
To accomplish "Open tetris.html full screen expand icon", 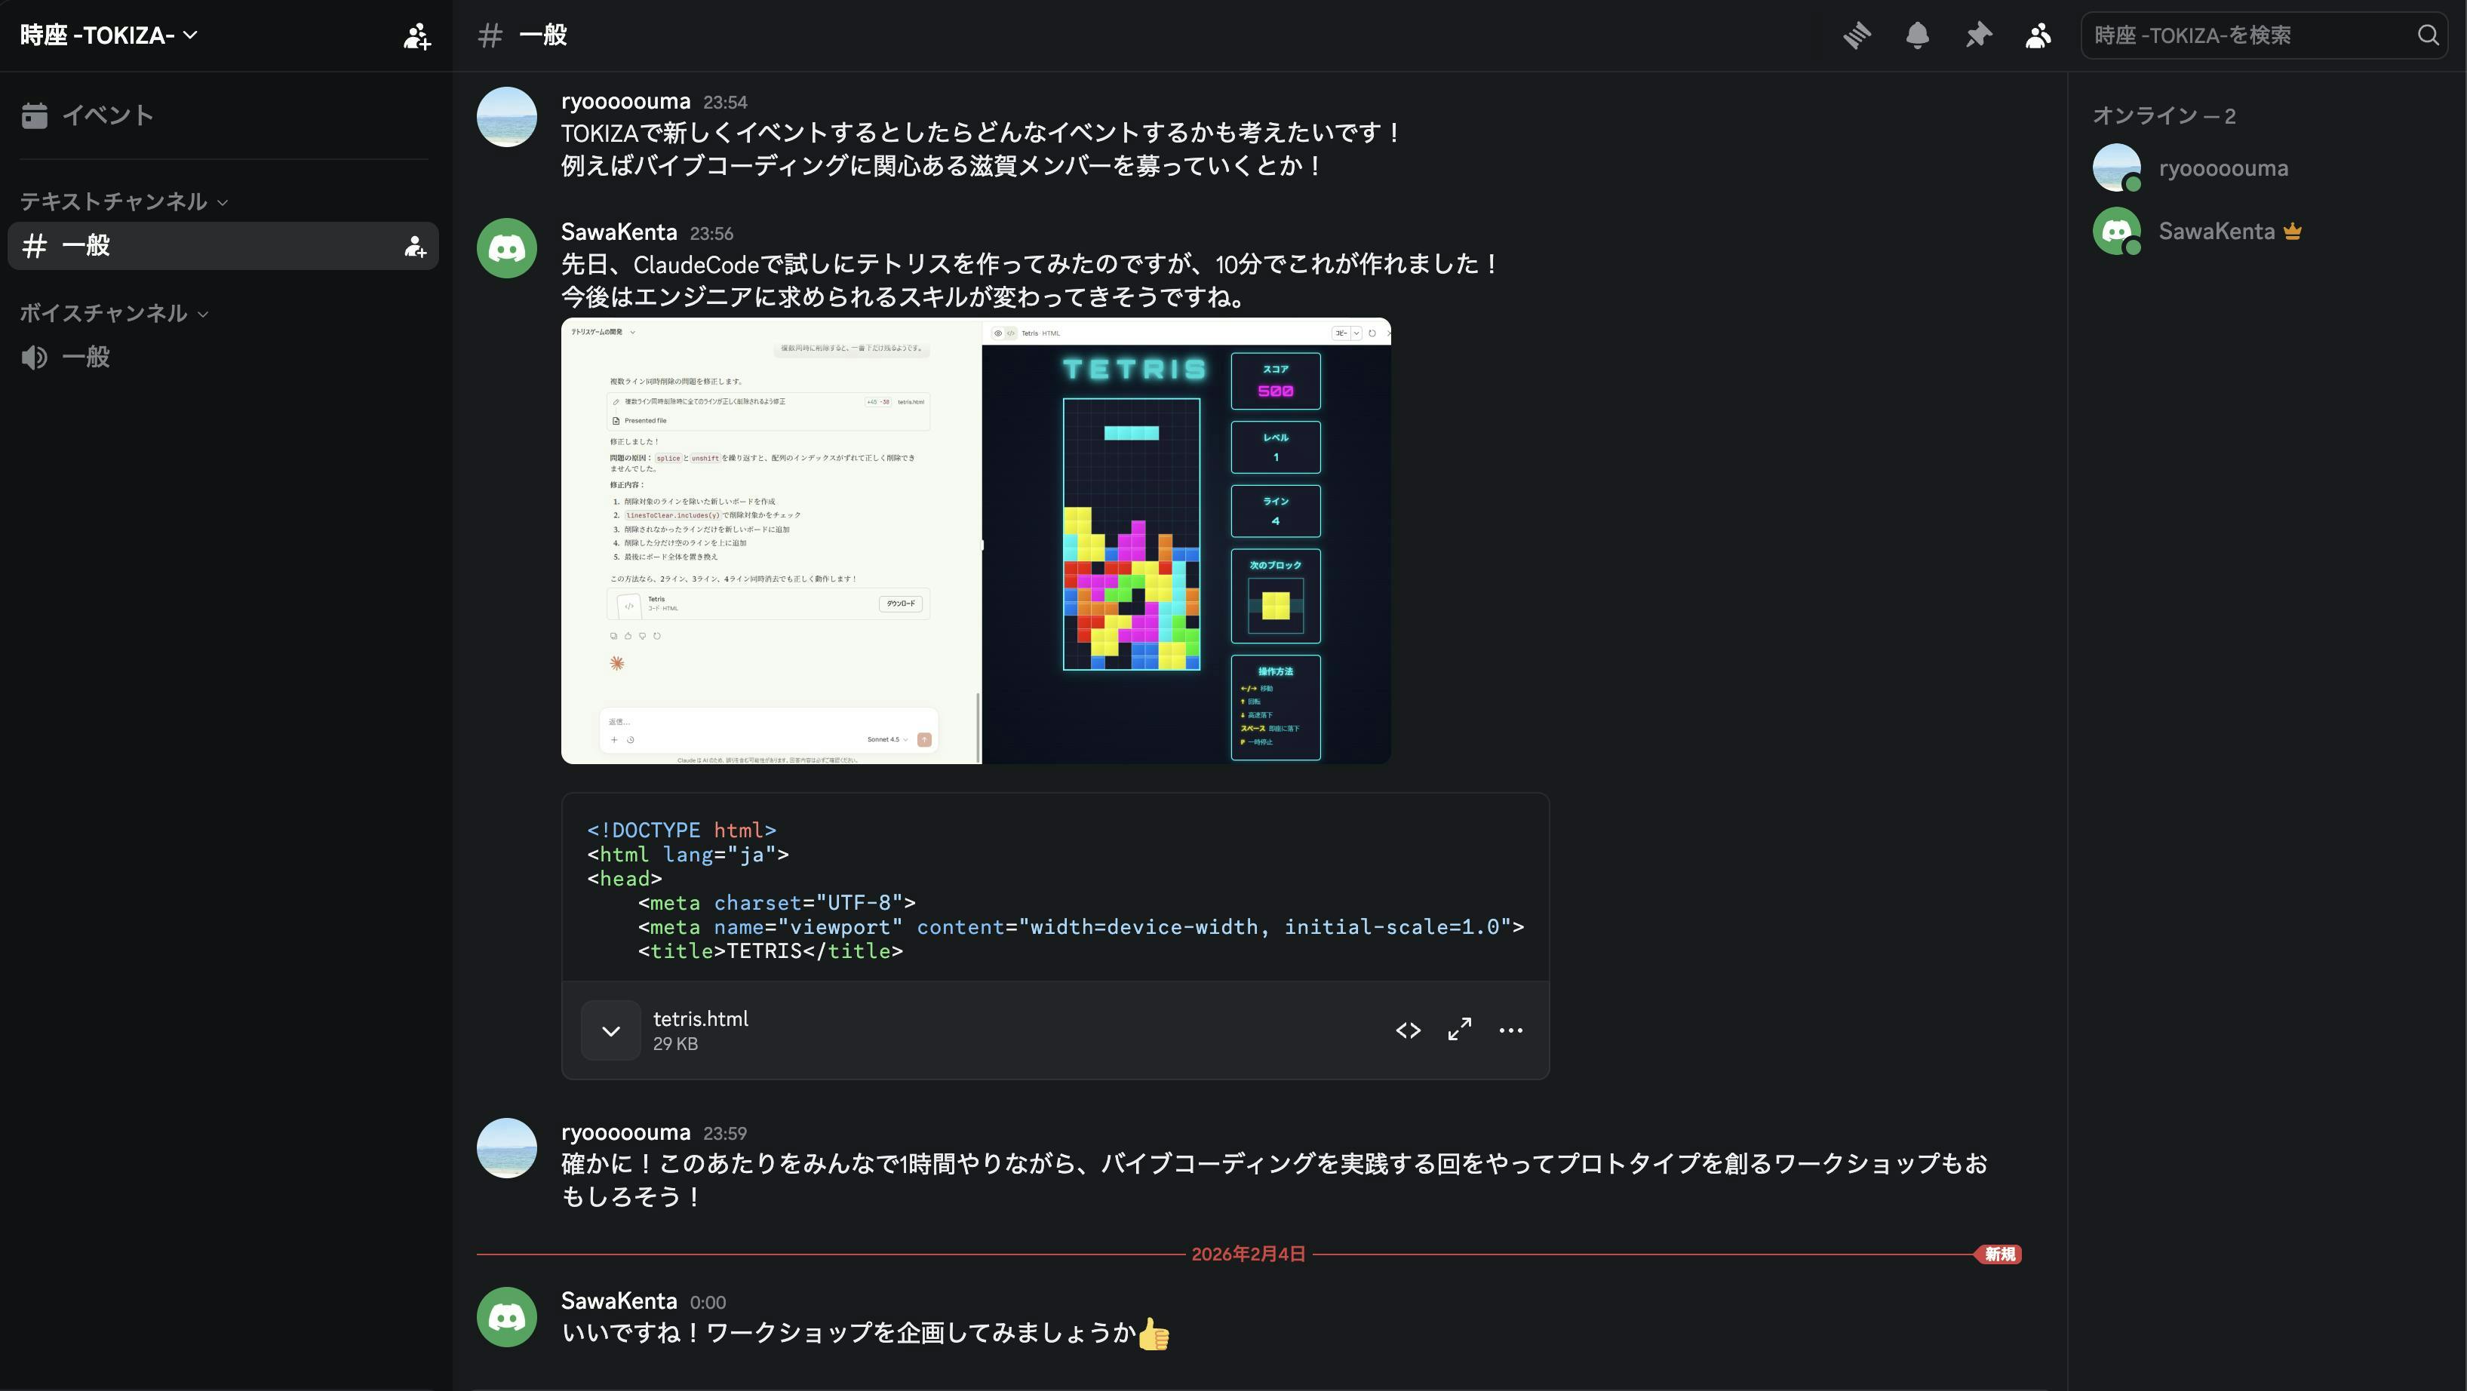I will coord(1460,1030).
